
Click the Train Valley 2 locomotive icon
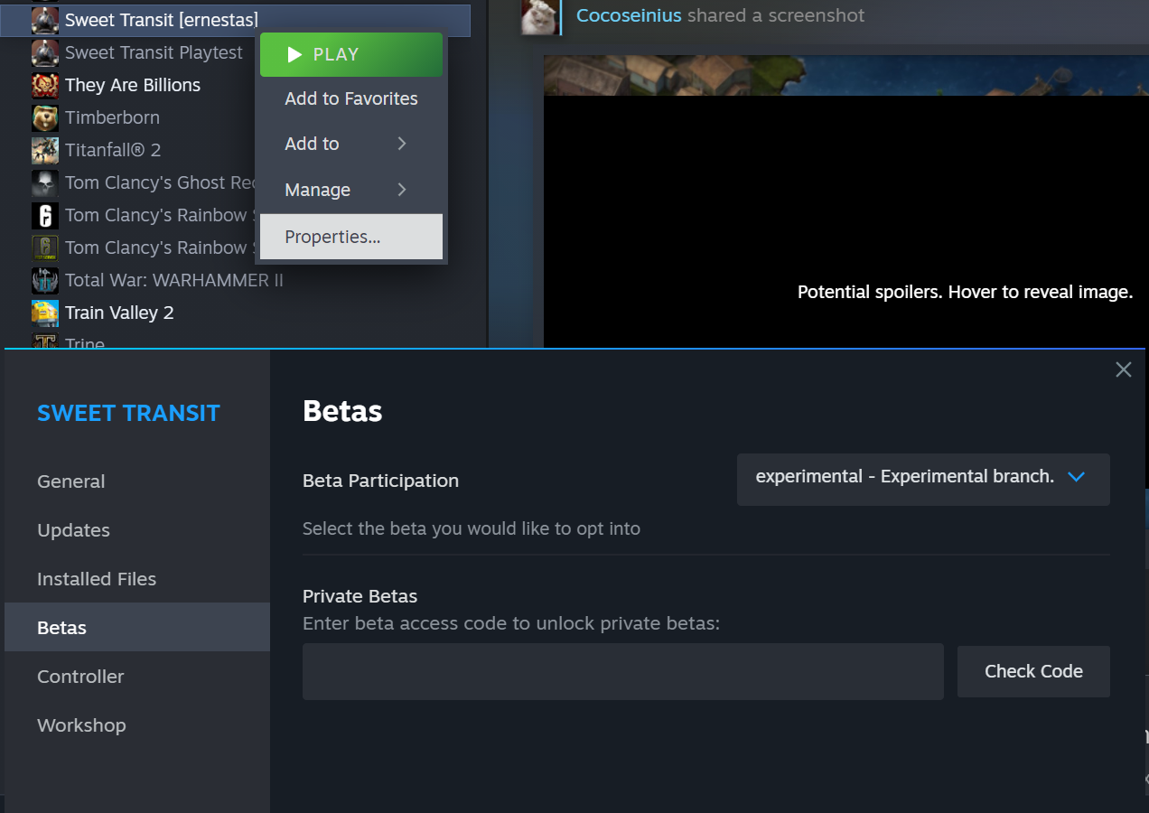[45, 313]
